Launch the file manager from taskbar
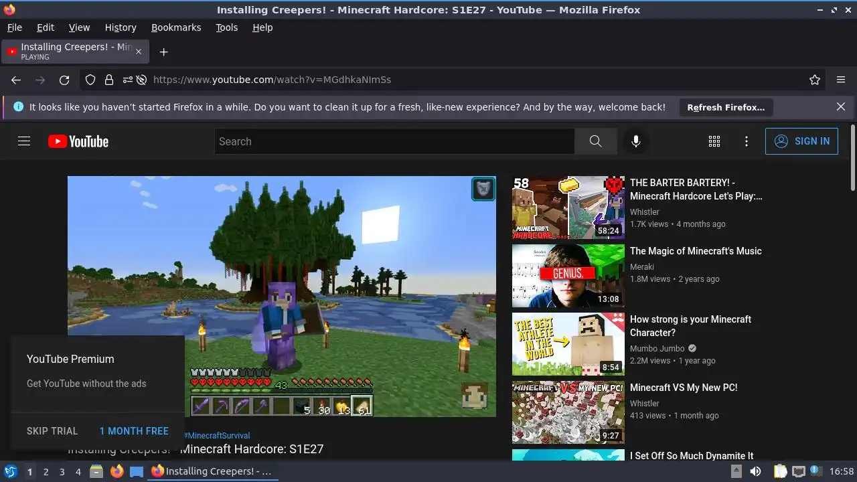This screenshot has width=857, height=482. [96, 471]
